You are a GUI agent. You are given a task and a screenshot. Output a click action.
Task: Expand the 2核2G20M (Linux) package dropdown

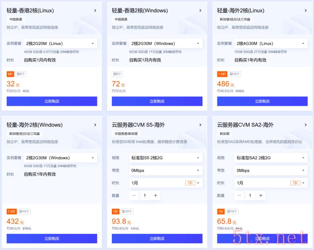coord(60,43)
